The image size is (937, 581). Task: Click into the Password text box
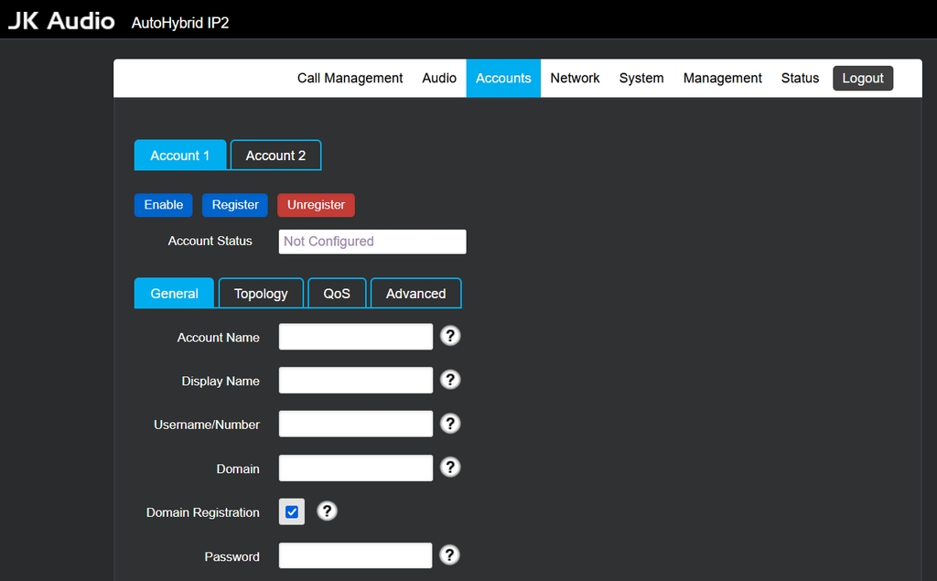point(355,556)
